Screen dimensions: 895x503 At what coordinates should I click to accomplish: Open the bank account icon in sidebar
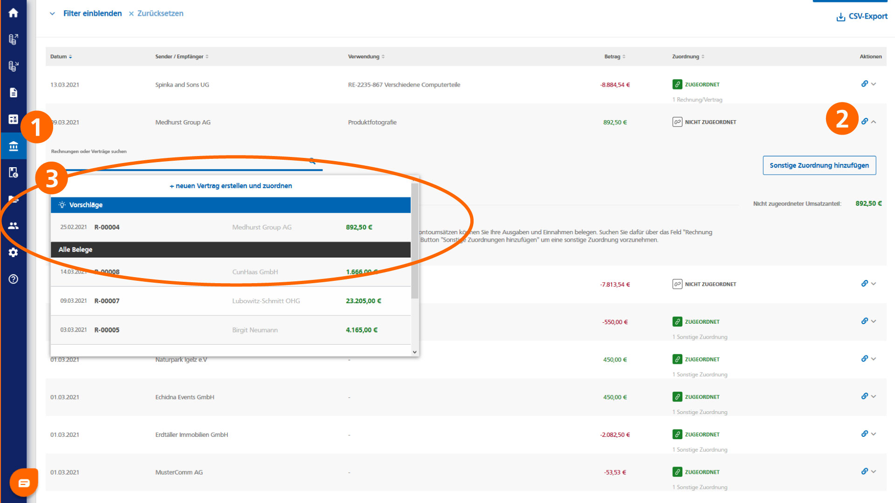13,146
